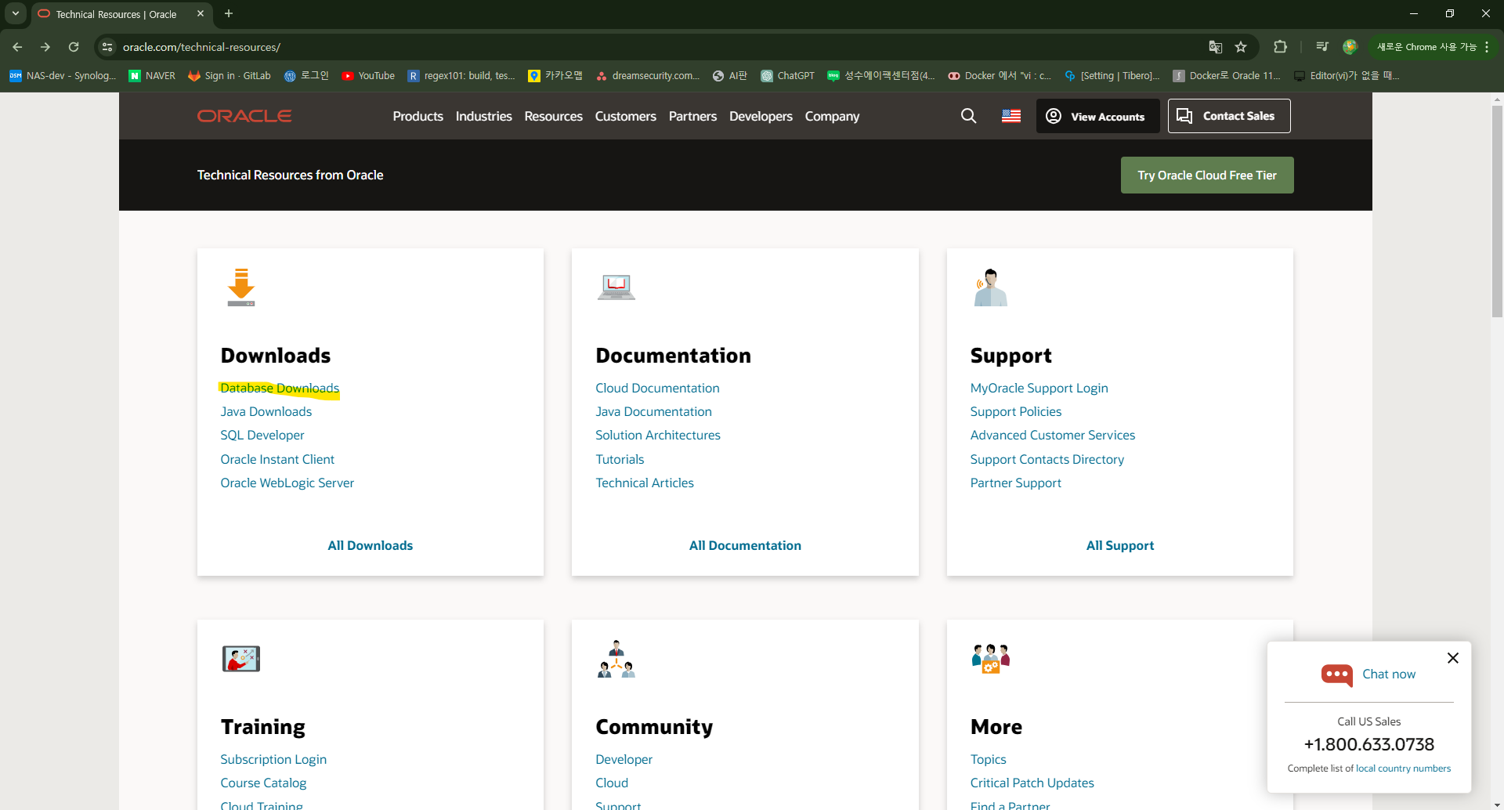Click the page vertical scrollbar thumb

[x=1497, y=212]
